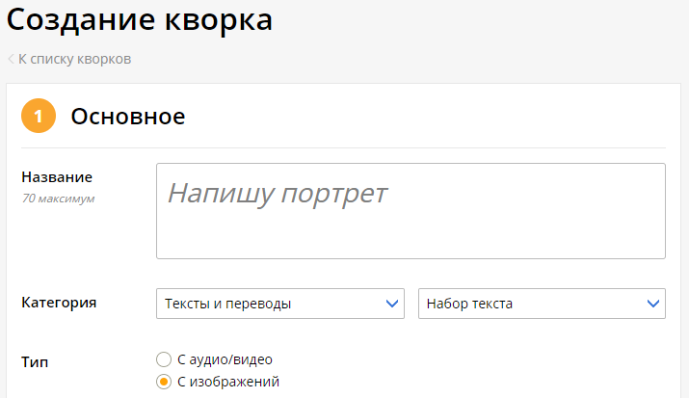Click the С аудио/видео option label text

click(x=225, y=359)
